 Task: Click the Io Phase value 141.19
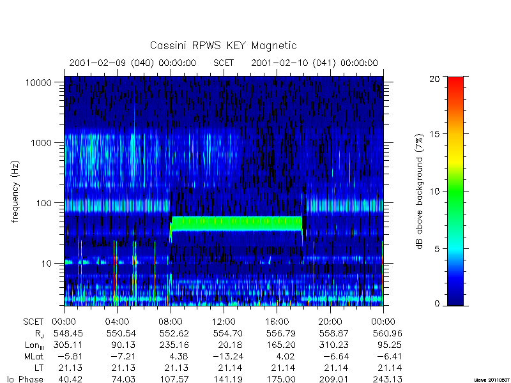(x=227, y=379)
